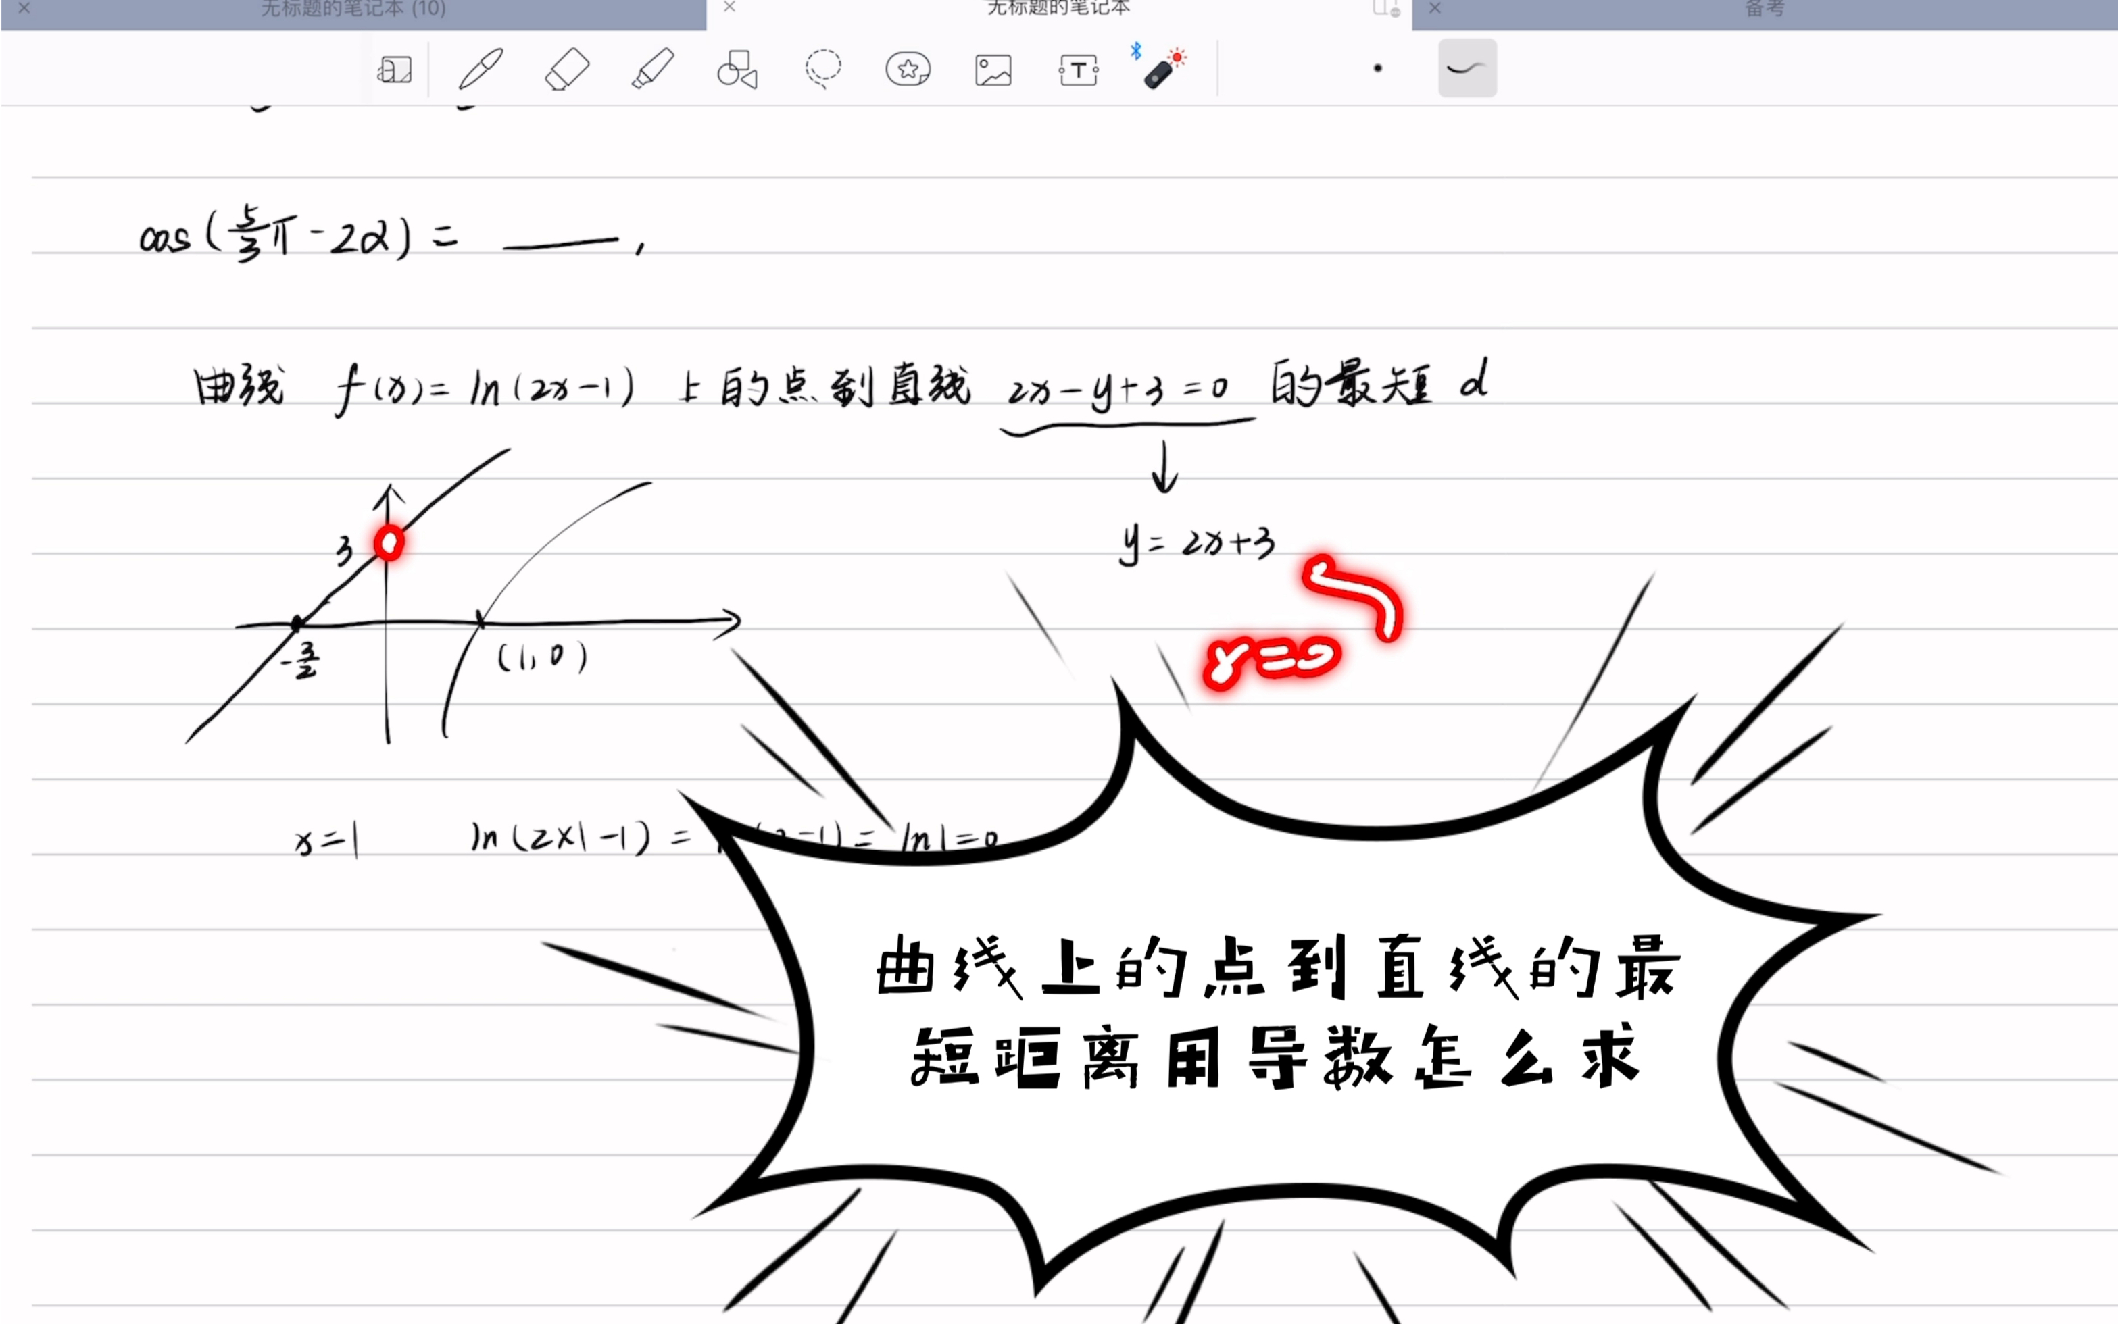Screen dimensions: 2118x1324
Task: Choose the black dot pen color
Action: click(x=1378, y=68)
